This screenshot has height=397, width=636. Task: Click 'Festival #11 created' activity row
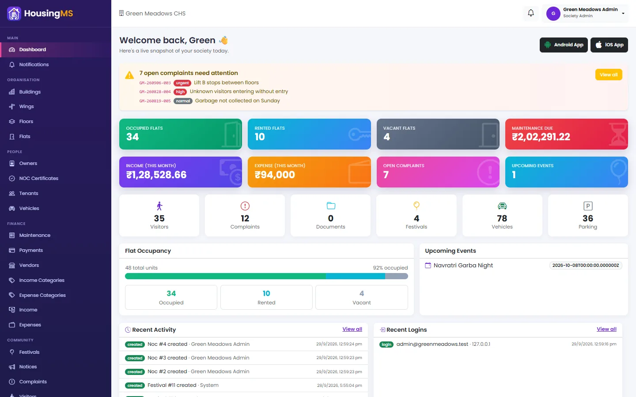click(244, 385)
